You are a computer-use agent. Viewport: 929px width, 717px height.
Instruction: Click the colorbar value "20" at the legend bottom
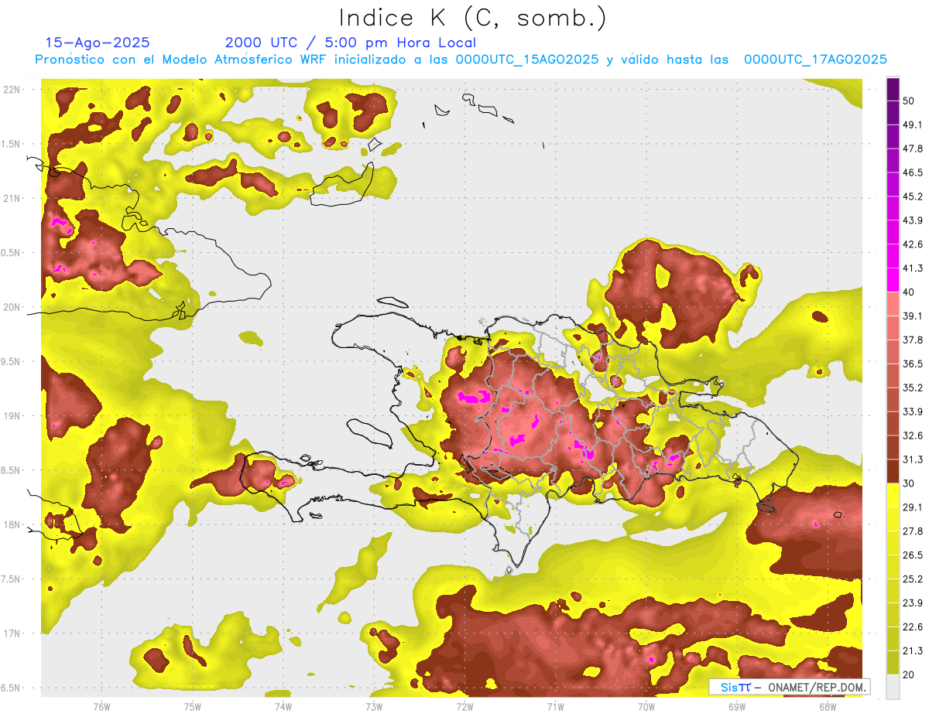(x=909, y=674)
